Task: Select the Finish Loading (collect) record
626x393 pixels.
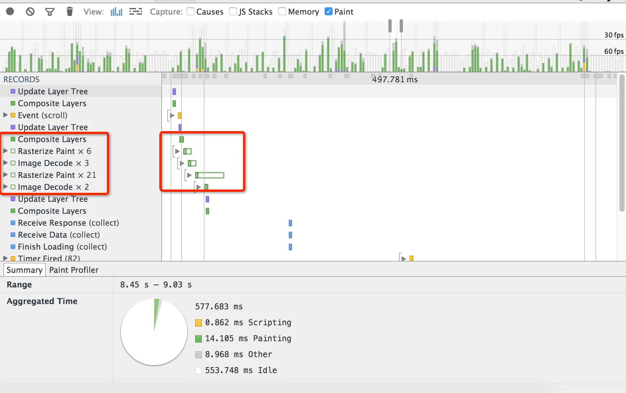Action: click(x=81, y=247)
